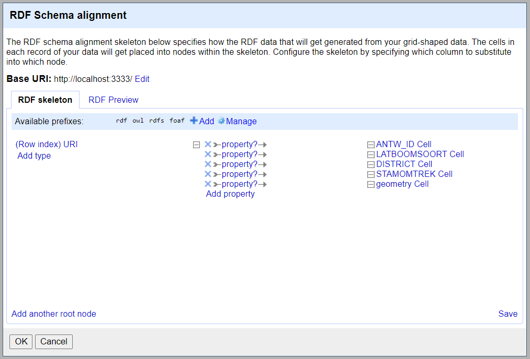The image size is (530, 359).
Task: Select the RDF skeleton tab
Action: [x=45, y=100]
